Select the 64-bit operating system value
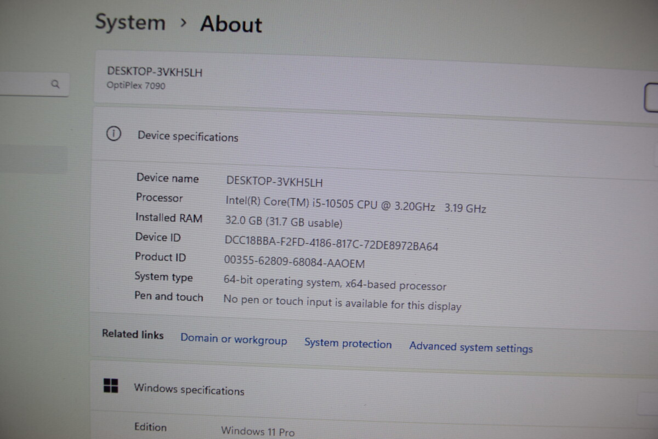Viewport: 658px width, 439px height. pos(335,283)
